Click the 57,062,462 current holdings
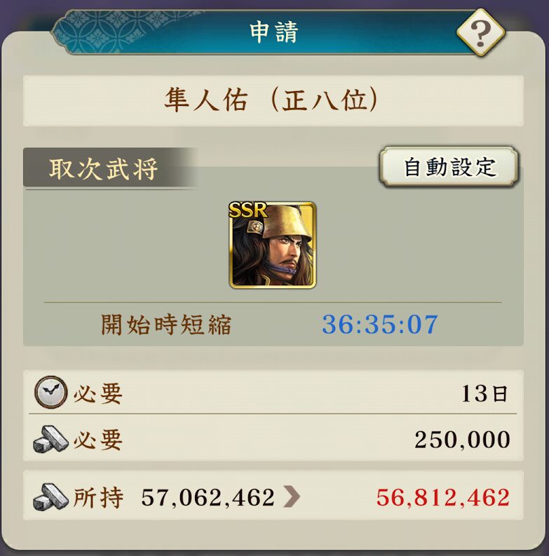549x556 pixels. (208, 497)
